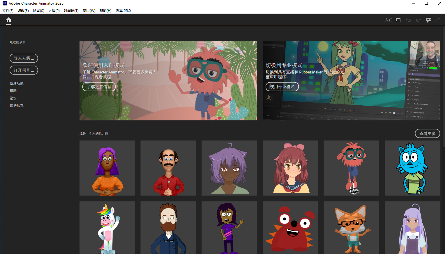
Task: Choose the rainbow unicorn puppet thumbnail
Action: (107, 228)
